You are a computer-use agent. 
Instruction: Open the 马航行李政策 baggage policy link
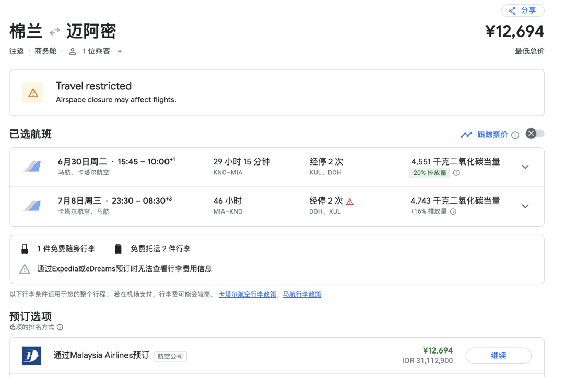302,294
